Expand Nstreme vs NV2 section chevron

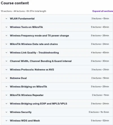tap(6, 70)
